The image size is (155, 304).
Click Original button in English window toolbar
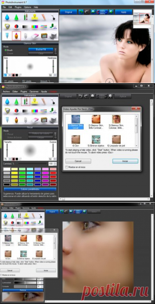point(68,12)
